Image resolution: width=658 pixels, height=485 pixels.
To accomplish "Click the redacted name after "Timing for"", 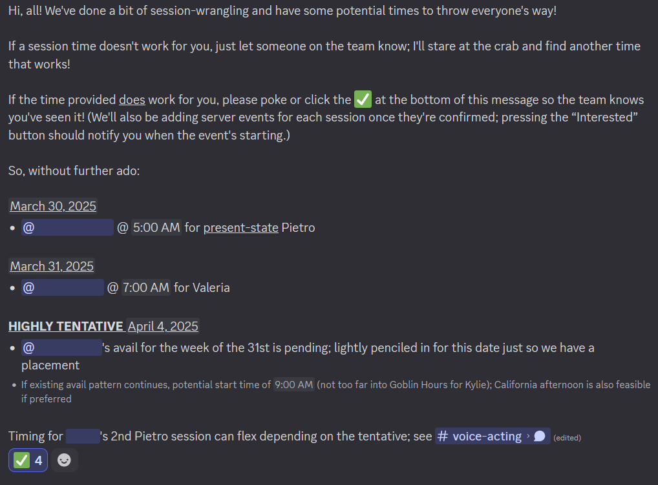I will click(x=83, y=436).
